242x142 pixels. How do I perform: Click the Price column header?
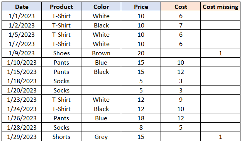coord(141,7)
